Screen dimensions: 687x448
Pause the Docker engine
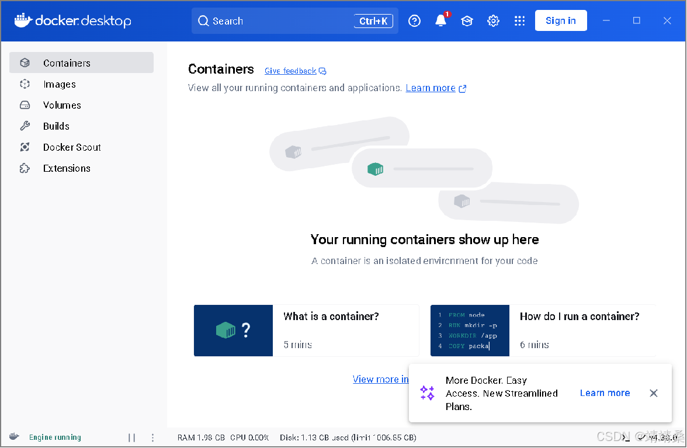click(x=131, y=437)
